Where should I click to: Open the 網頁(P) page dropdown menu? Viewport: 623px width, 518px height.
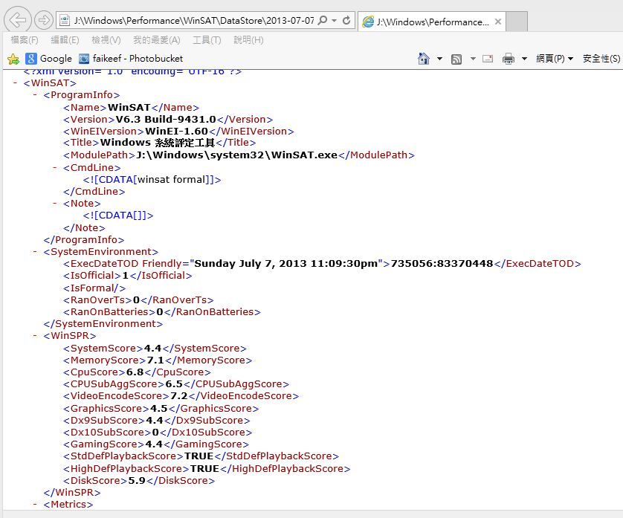[x=555, y=59]
